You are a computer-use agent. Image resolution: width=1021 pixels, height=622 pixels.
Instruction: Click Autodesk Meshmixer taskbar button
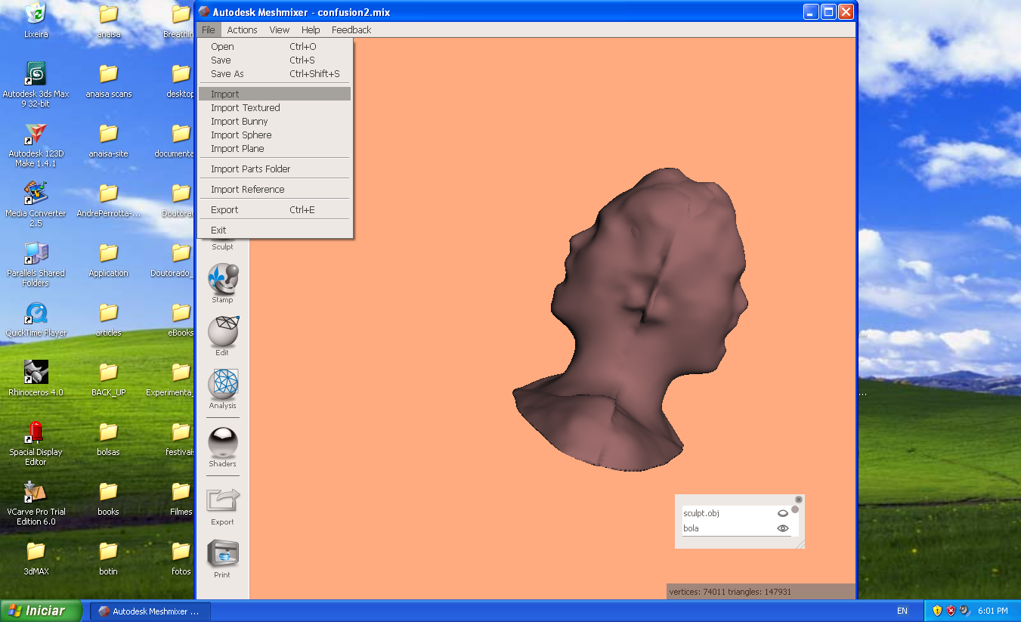click(x=150, y=611)
